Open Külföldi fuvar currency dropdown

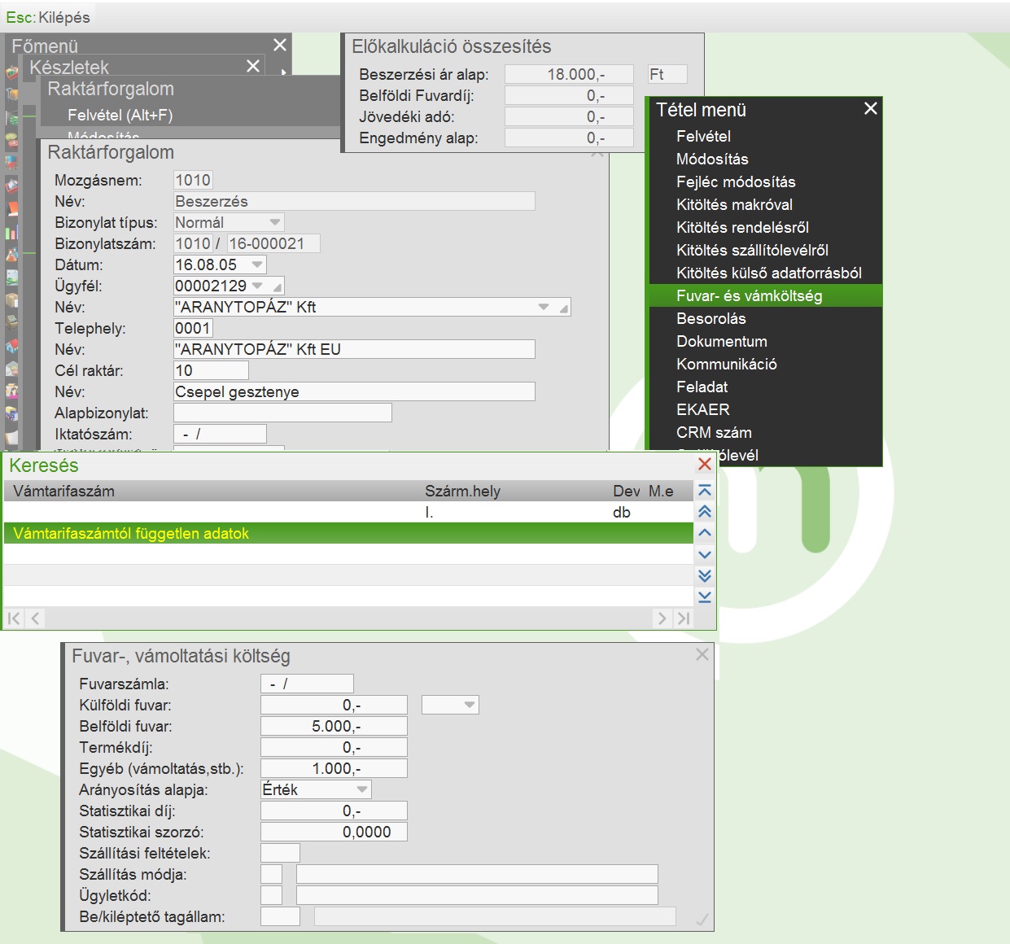pos(469,706)
